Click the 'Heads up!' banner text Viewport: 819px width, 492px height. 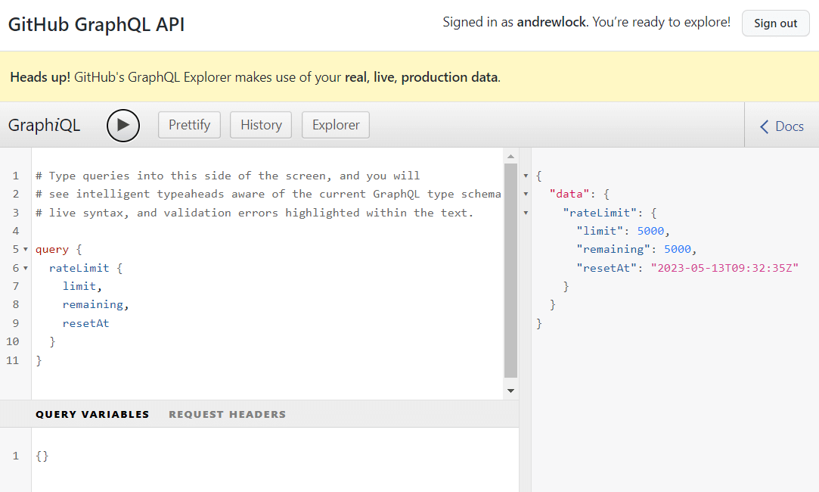tap(40, 77)
